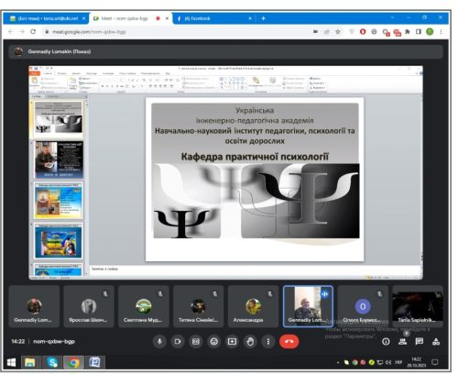Select Александра participant tile

pos(253,306)
